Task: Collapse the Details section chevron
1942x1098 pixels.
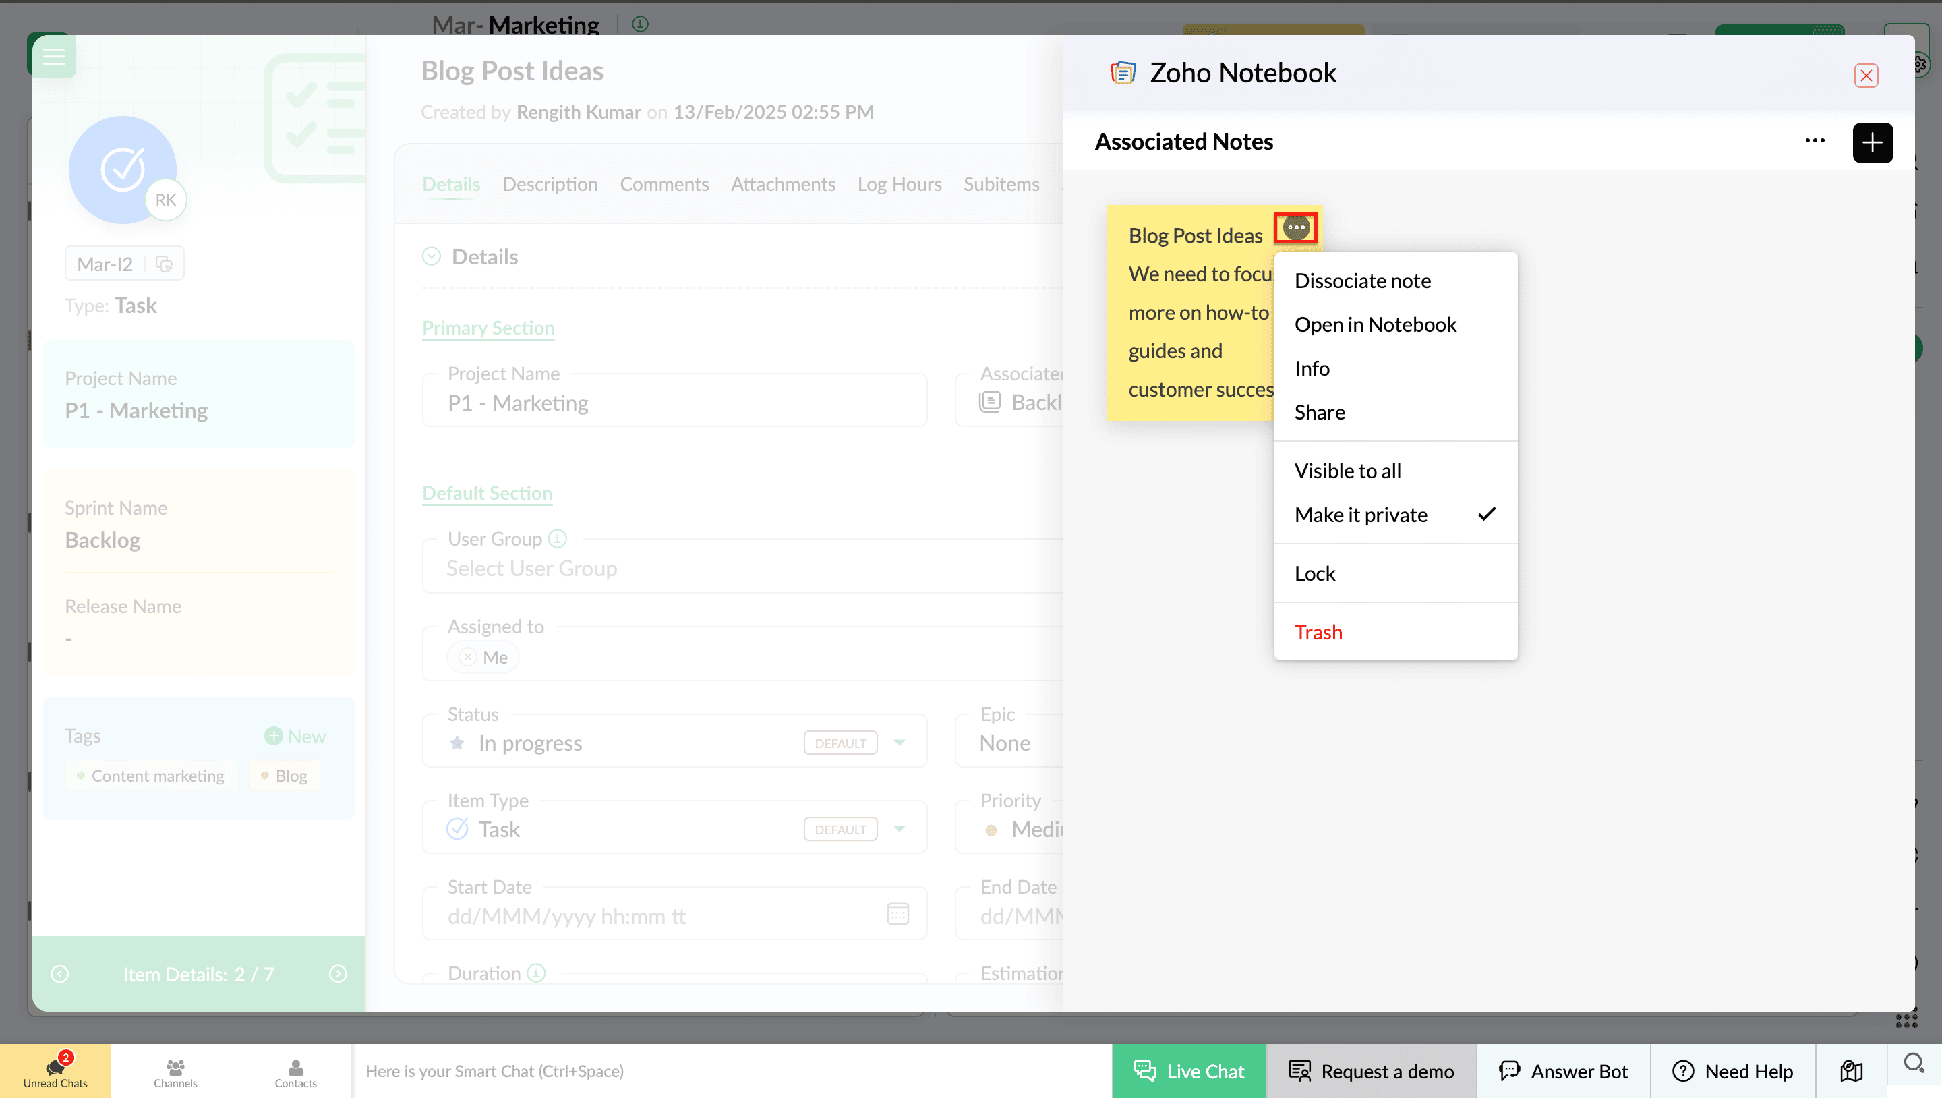Action: pos(432,256)
